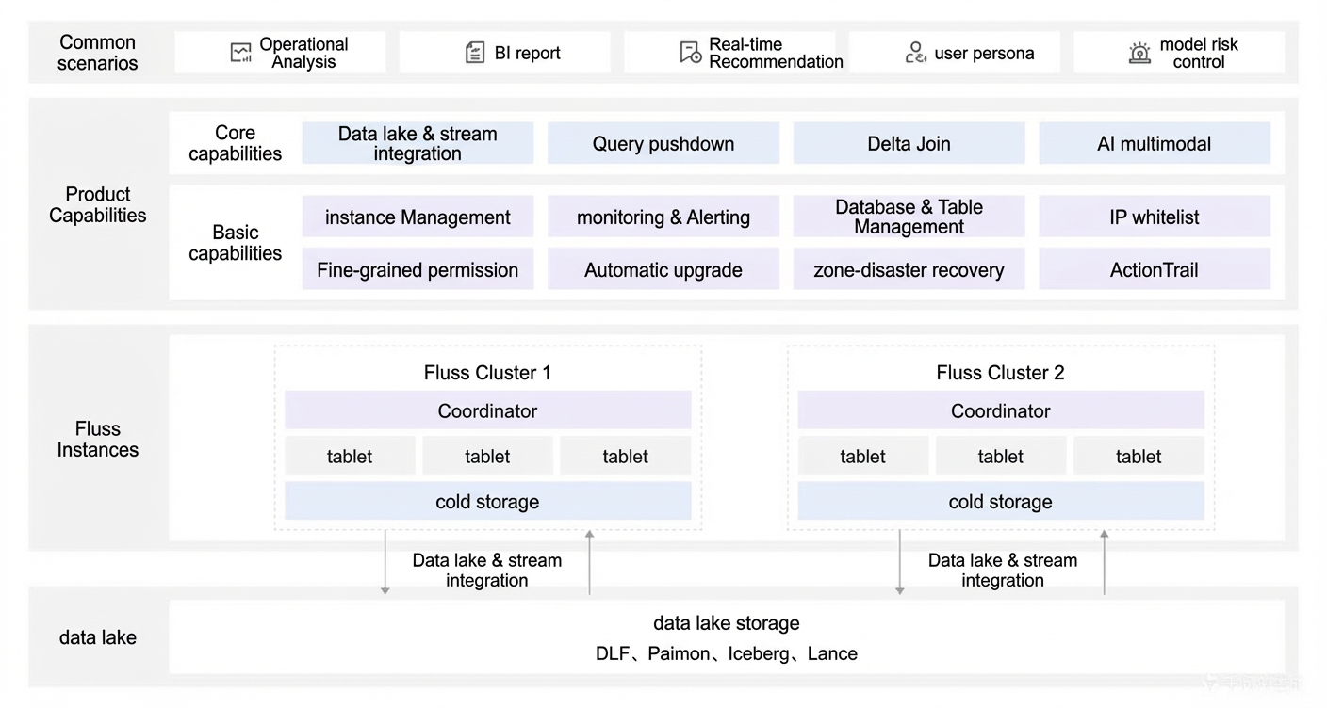Open the "monitoring & Alerting" box
This screenshot has width=1327, height=708.
pos(663,217)
